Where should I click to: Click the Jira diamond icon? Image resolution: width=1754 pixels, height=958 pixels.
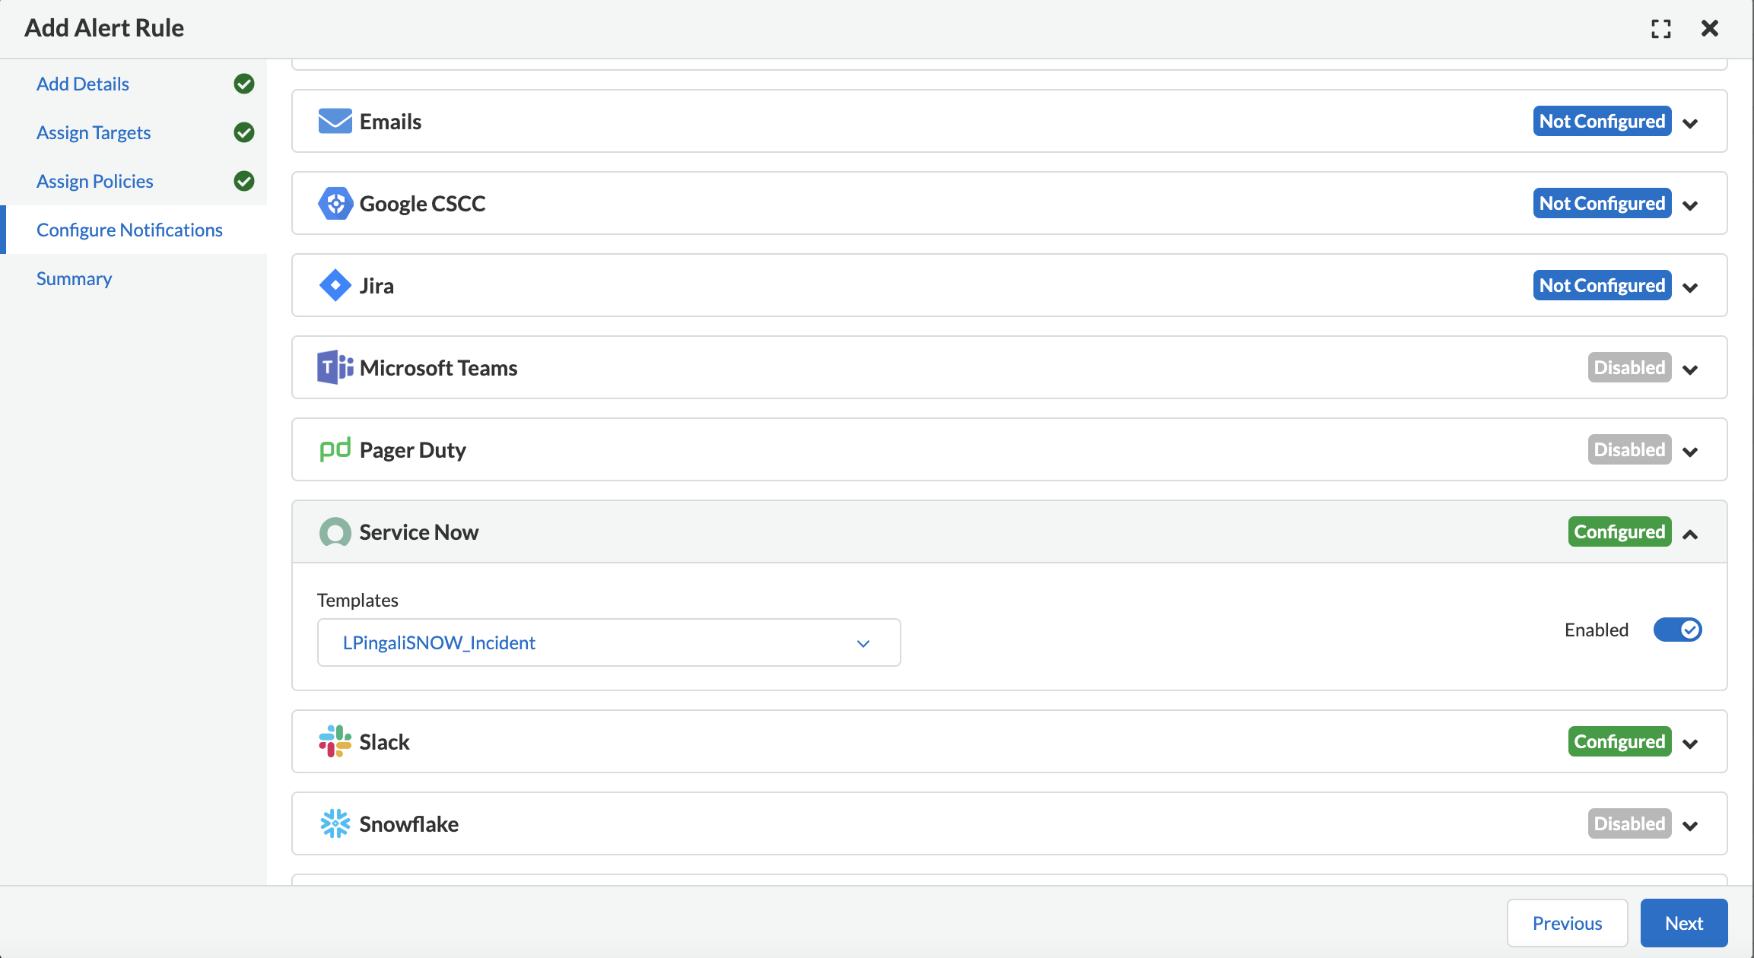335,284
